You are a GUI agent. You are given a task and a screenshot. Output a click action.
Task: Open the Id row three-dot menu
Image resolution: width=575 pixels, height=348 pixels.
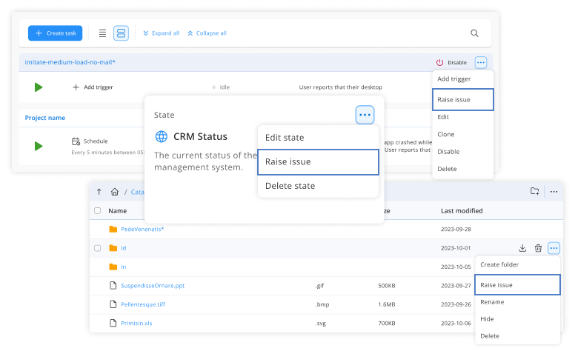pyautogui.click(x=554, y=248)
